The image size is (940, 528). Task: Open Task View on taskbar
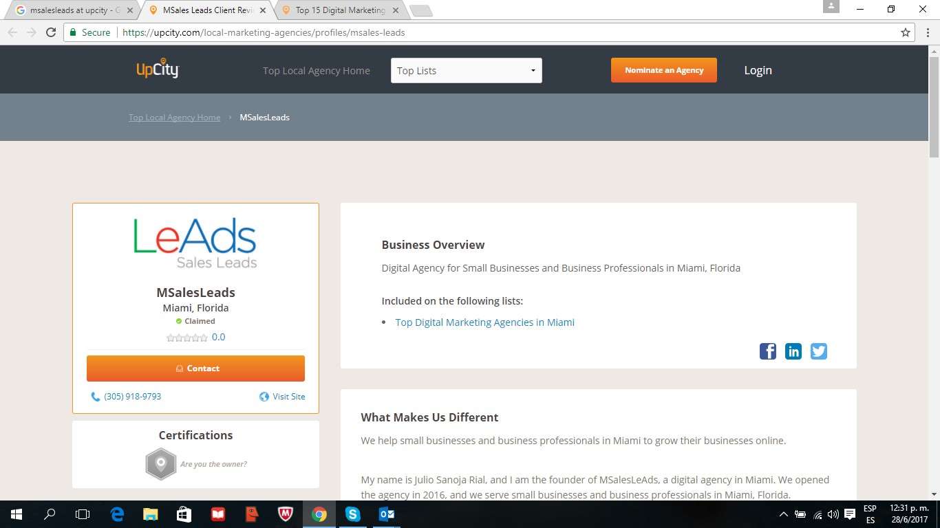click(x=83, y=514)
